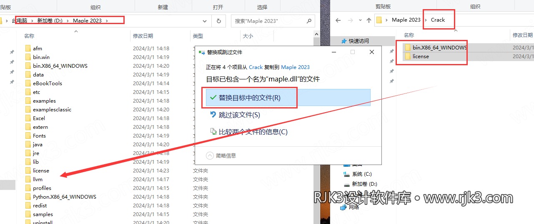The image size is (534, 224).
Task: Open 网络 in the sidebar
Action: (353, 207)
